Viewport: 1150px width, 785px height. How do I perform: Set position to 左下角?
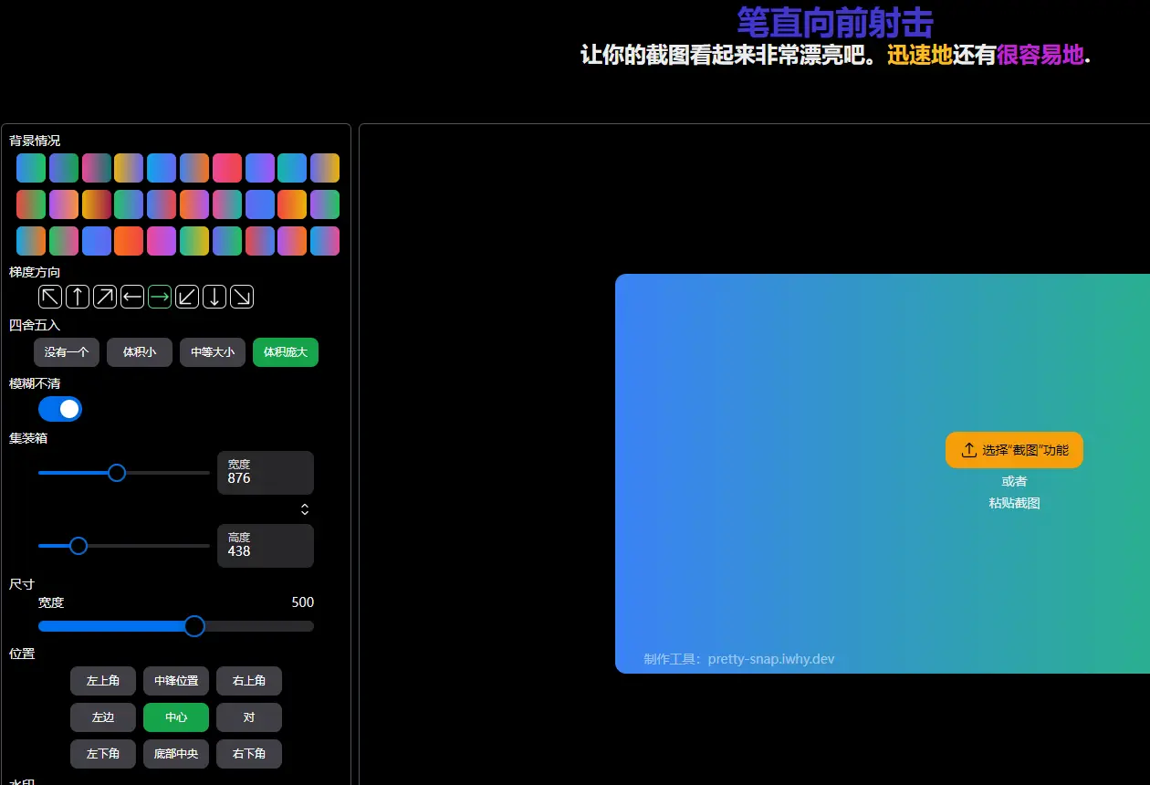click(103, 754)
